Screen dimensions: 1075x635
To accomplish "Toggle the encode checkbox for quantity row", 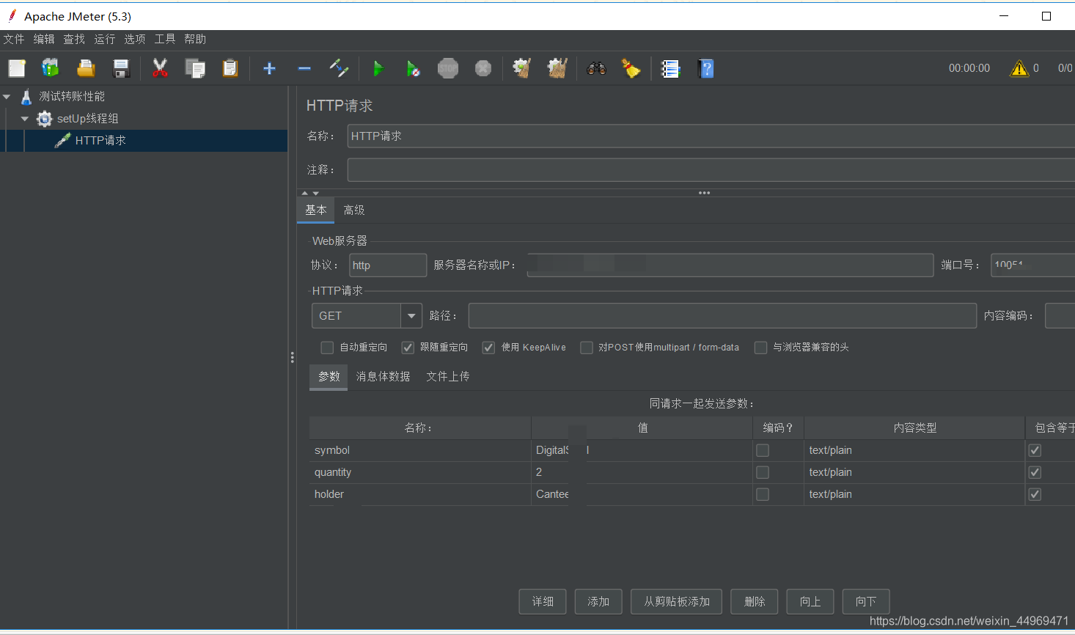I will point(763,472).
